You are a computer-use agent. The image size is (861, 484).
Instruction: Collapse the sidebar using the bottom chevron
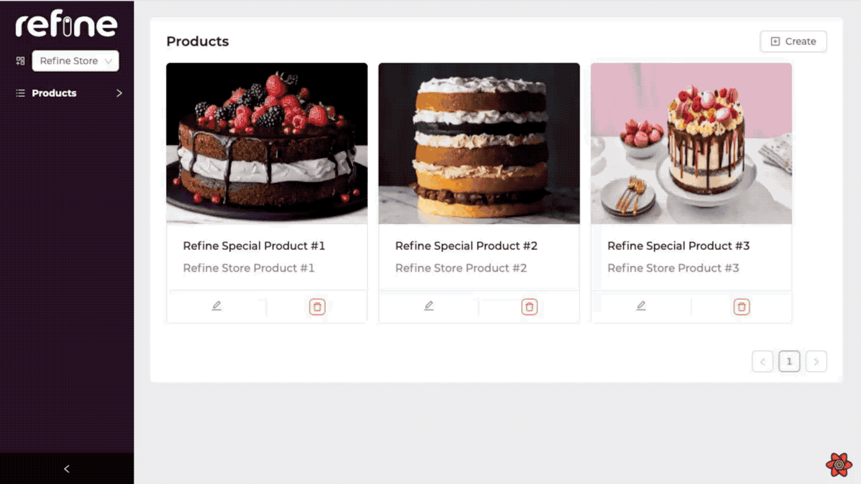coord(66,469)
